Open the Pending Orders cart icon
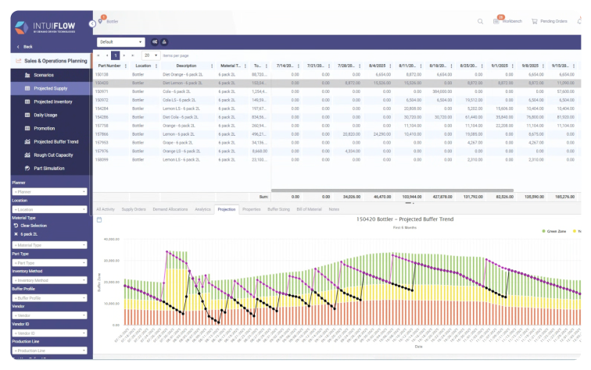 pos(535,21)
